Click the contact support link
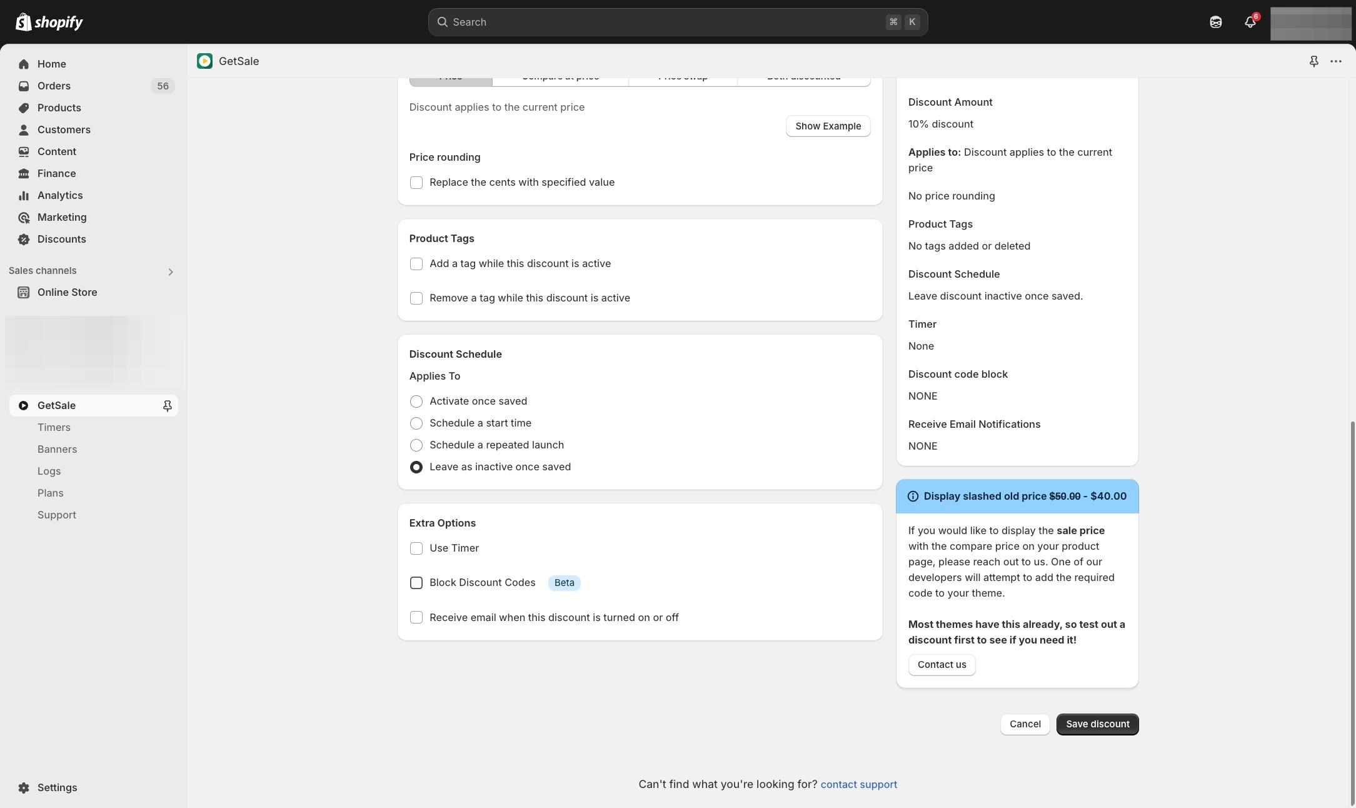This screenshot has width=1356, height=808. 858,784
